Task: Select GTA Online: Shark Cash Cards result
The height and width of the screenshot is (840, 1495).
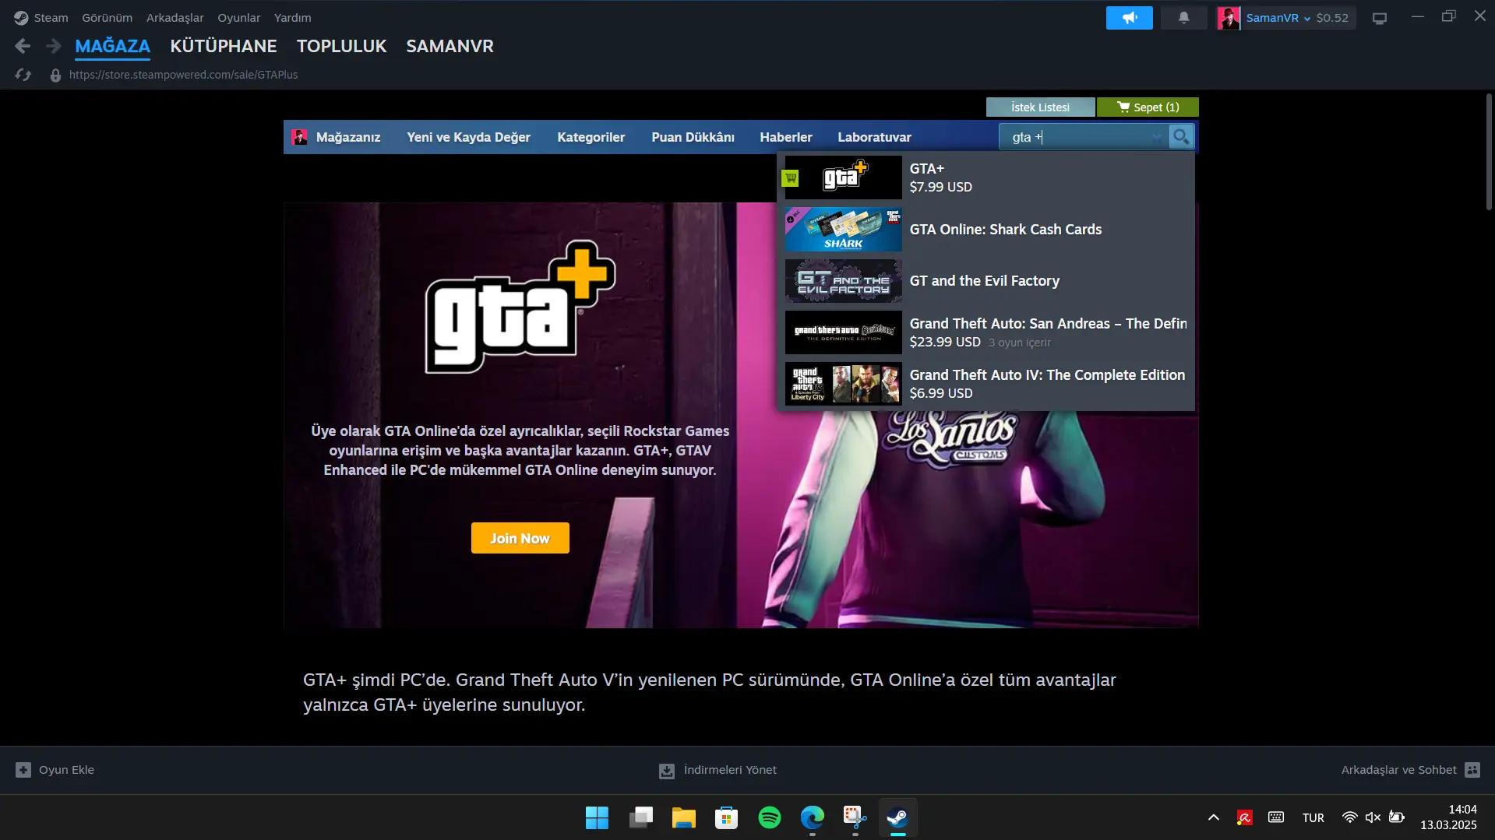Action: point(986,230)
